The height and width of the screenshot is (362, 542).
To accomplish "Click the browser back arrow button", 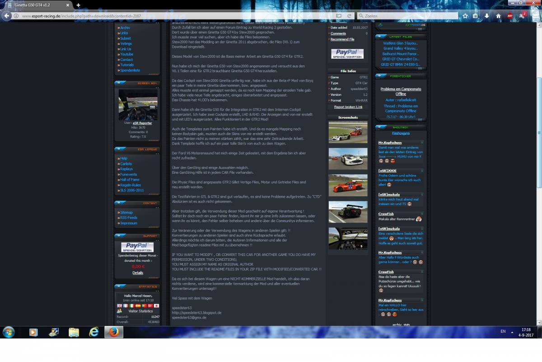I will click(x=7, y=16).
